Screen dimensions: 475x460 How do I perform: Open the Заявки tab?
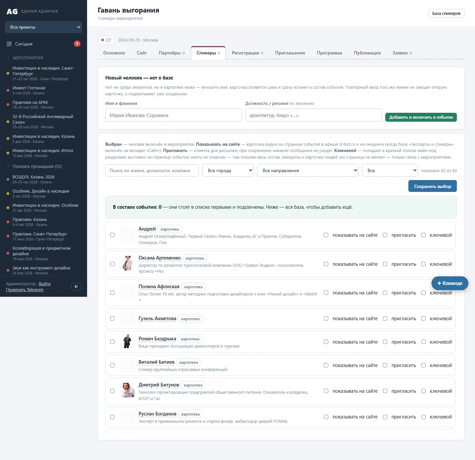click(402, 53)
